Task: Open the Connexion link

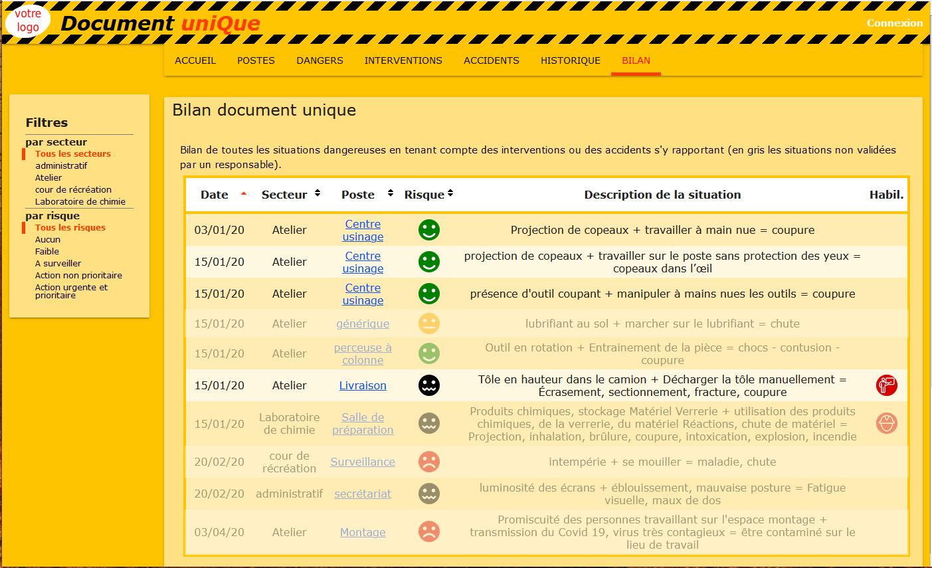Action: pyautogui.click(x=894, y=23)
